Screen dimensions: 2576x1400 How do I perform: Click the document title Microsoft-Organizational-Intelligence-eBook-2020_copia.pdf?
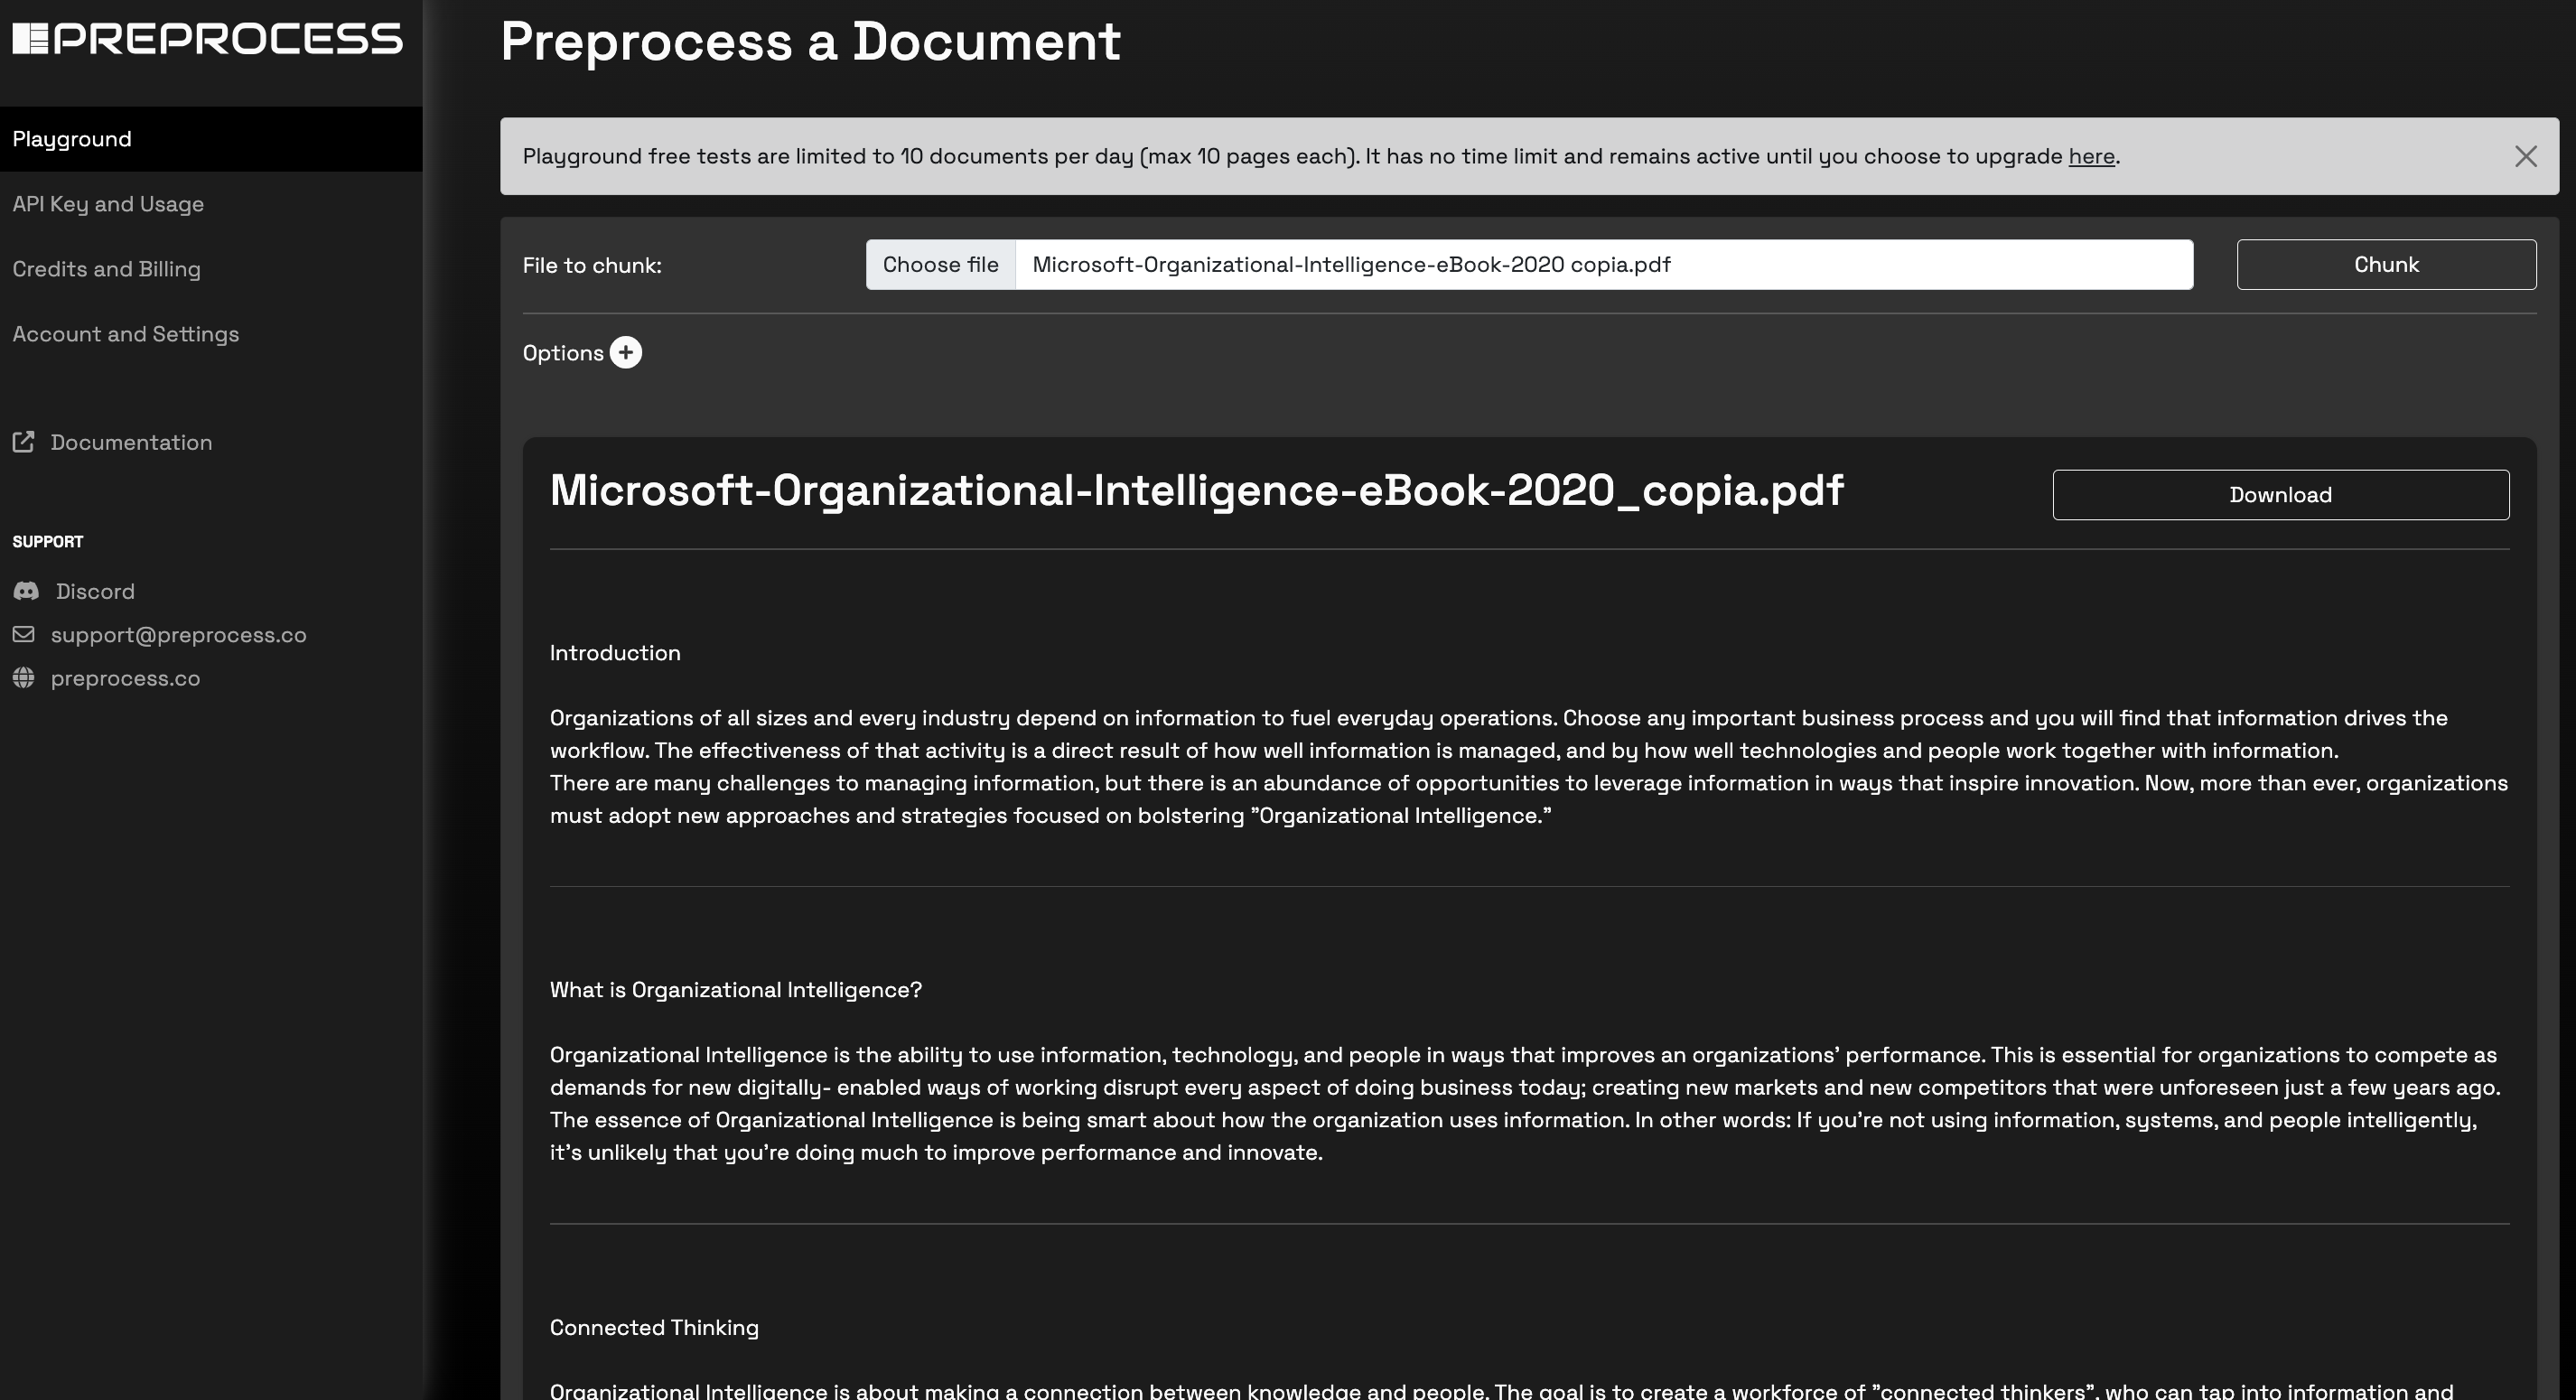[1196, 490]
